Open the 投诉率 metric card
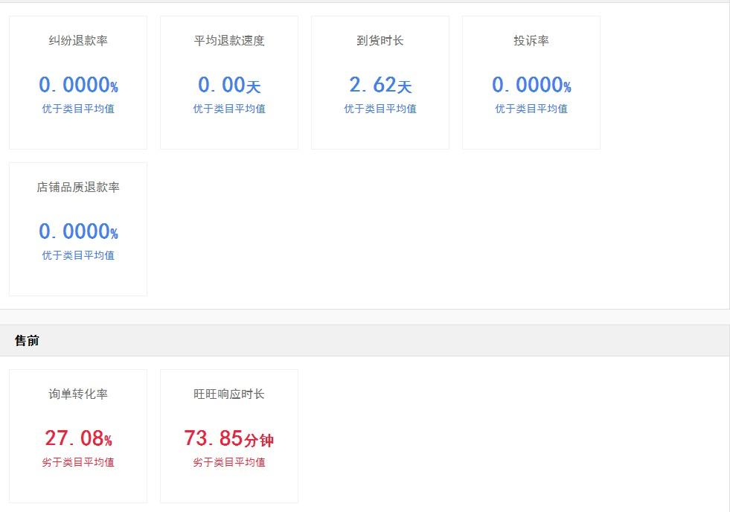The width and height of the screenshot is (730, 512). click(529, 41)
